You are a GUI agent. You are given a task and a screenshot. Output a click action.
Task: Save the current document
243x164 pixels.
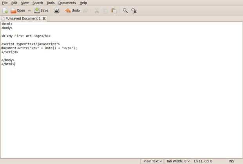pyautogui.click(x=41, y=11)
